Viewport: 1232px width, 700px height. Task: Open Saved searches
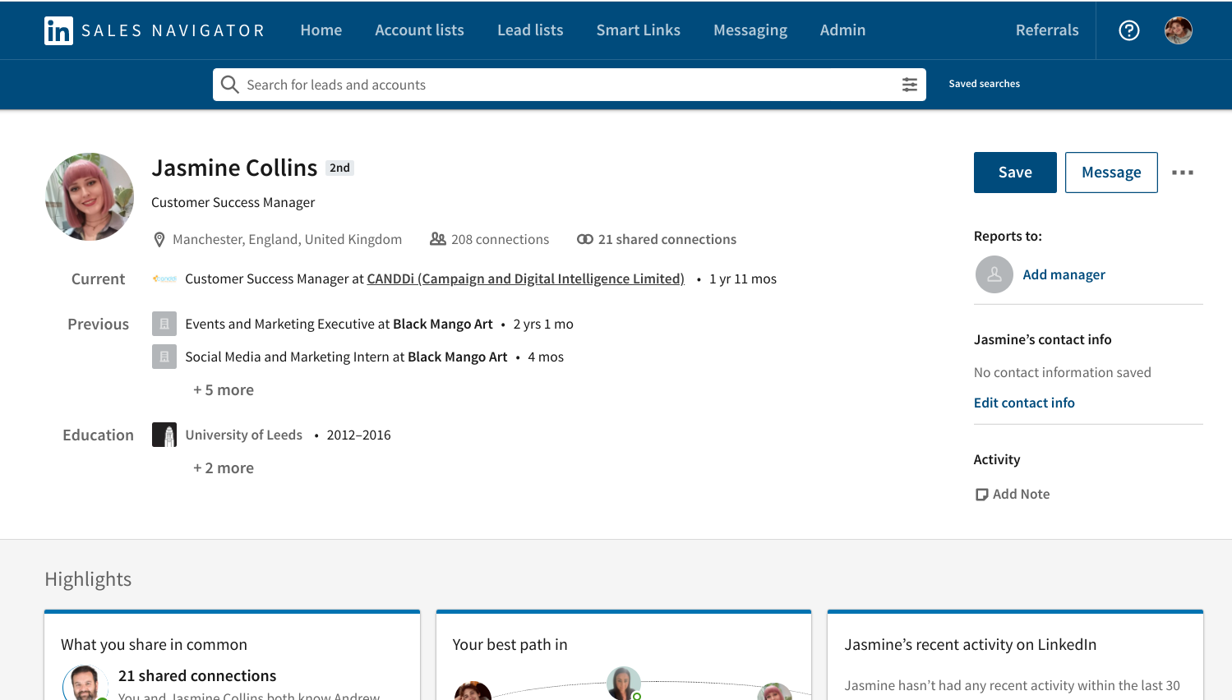point(984,84)
